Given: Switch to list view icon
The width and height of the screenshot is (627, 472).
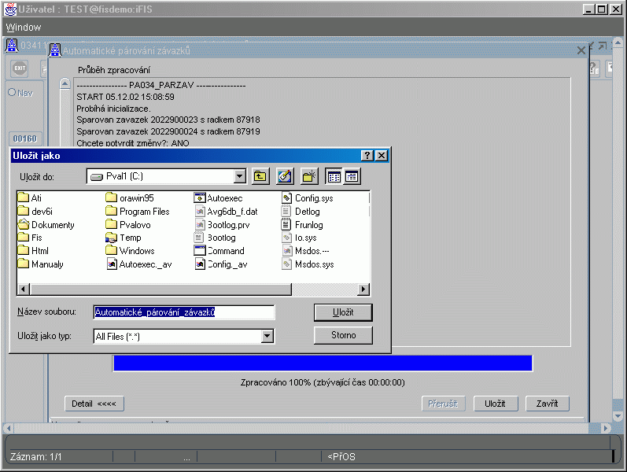Looking at the screenshot, I should [334, 176].
